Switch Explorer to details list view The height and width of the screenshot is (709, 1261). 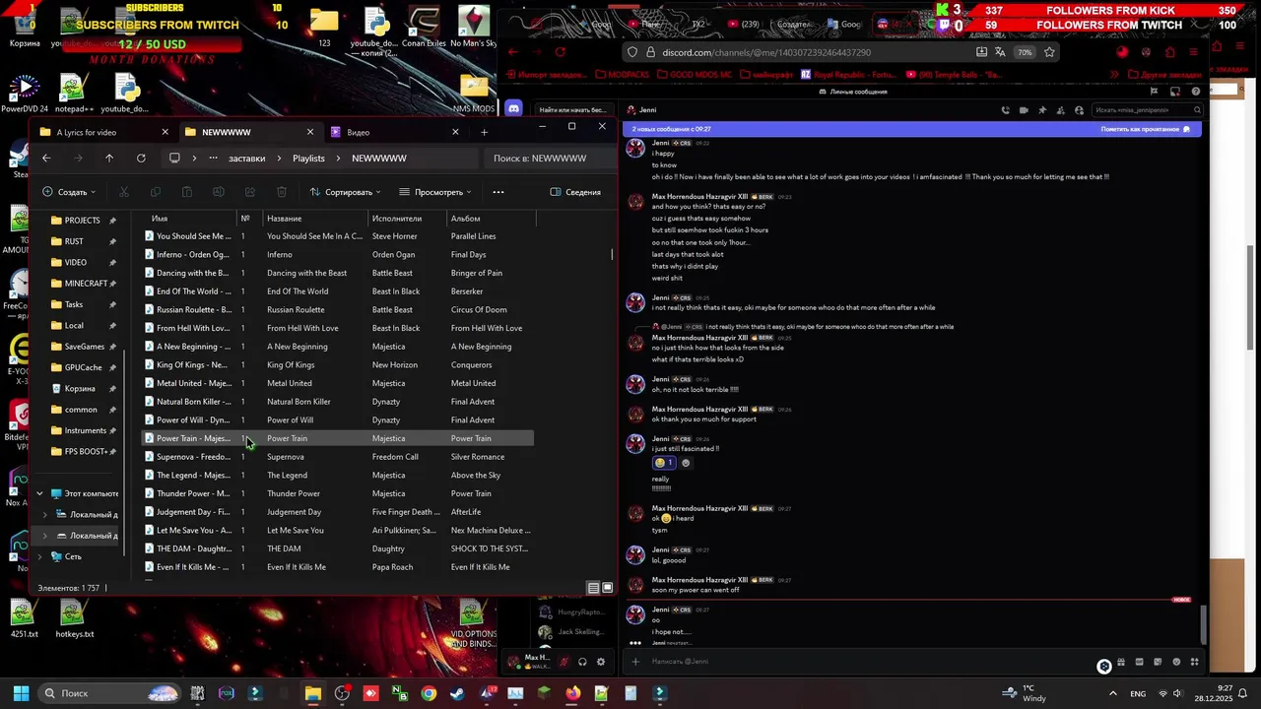tap(593, 588)
